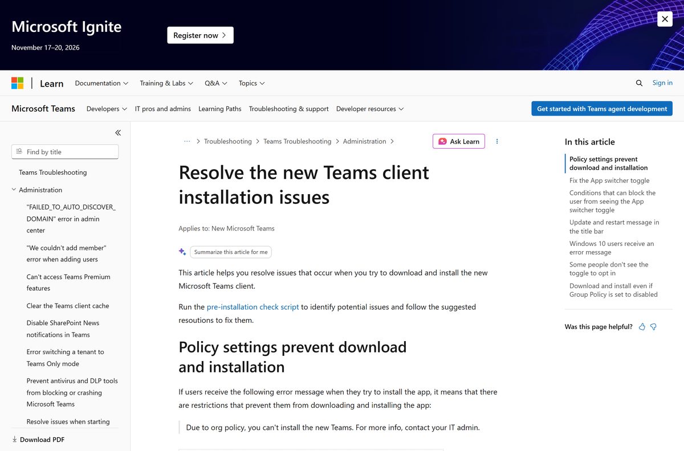Click the Download PDF icon
The image size is (684, 451).
(x=14, y=440)
